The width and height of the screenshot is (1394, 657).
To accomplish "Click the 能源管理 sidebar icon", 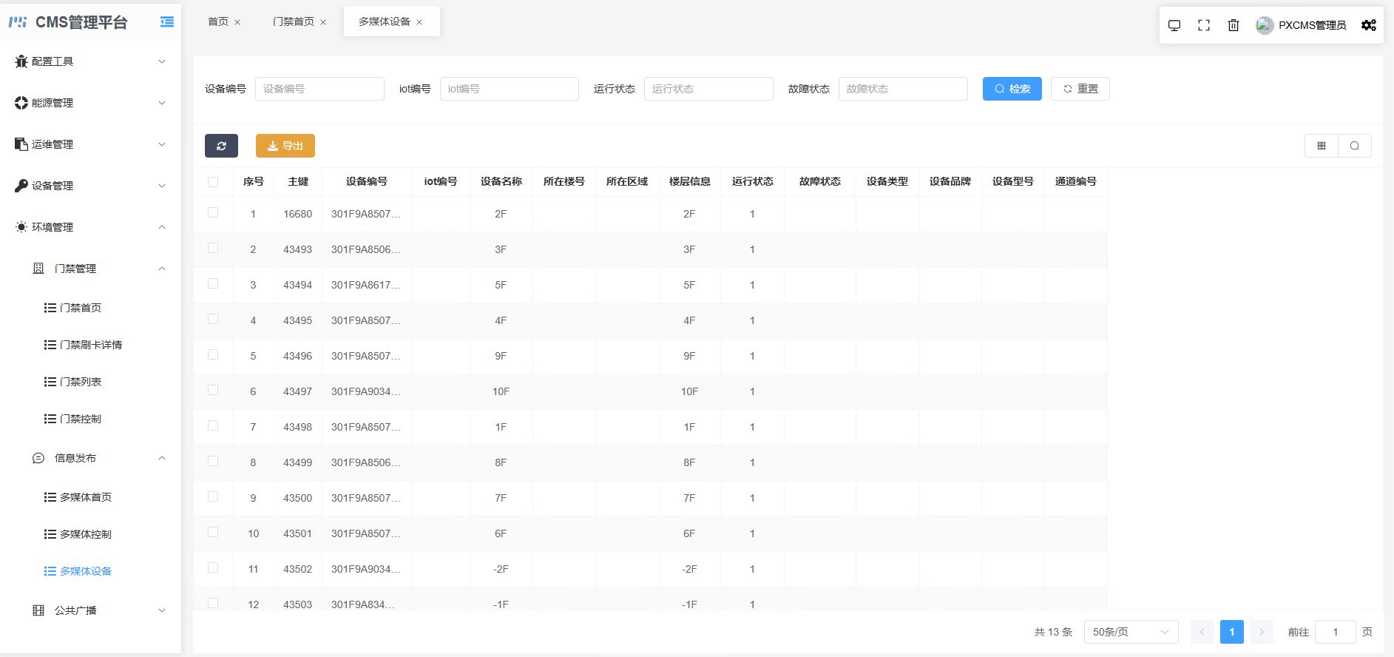I will point(21,103).
